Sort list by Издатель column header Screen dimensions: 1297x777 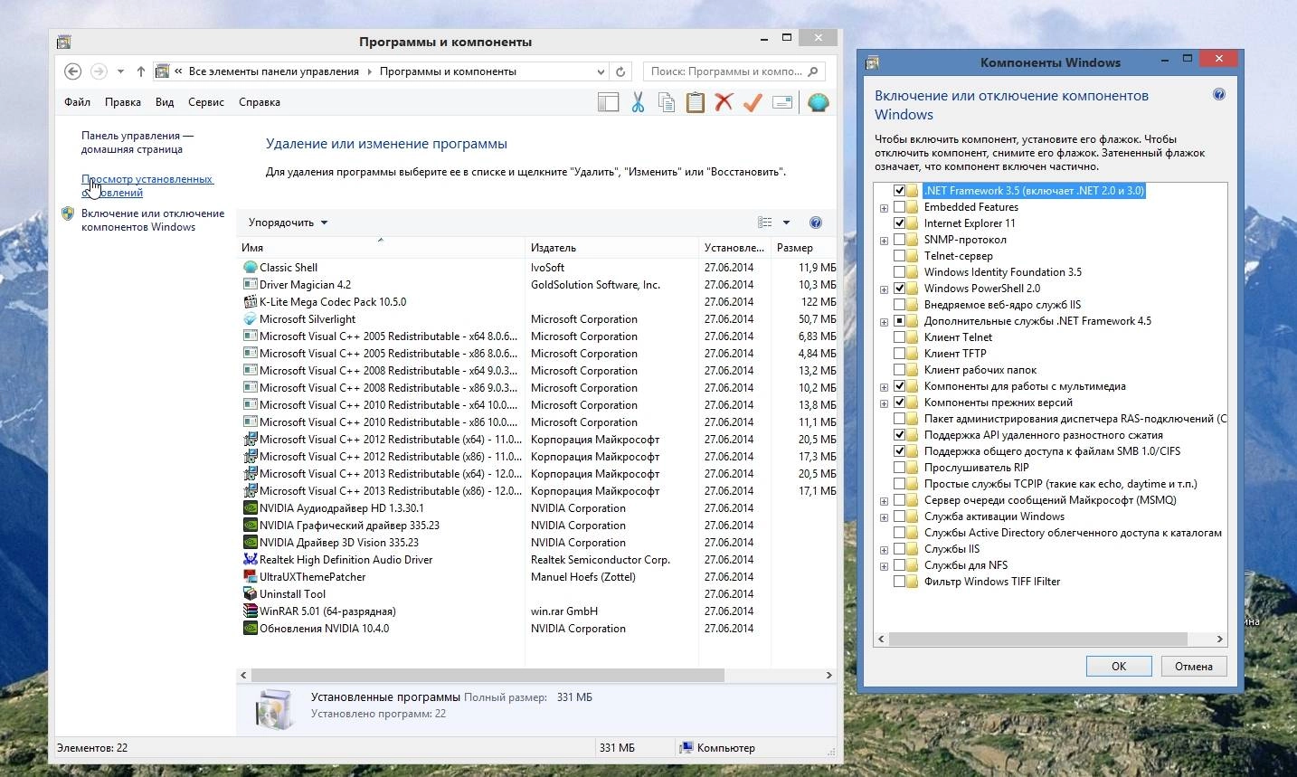tap(611, 248)
